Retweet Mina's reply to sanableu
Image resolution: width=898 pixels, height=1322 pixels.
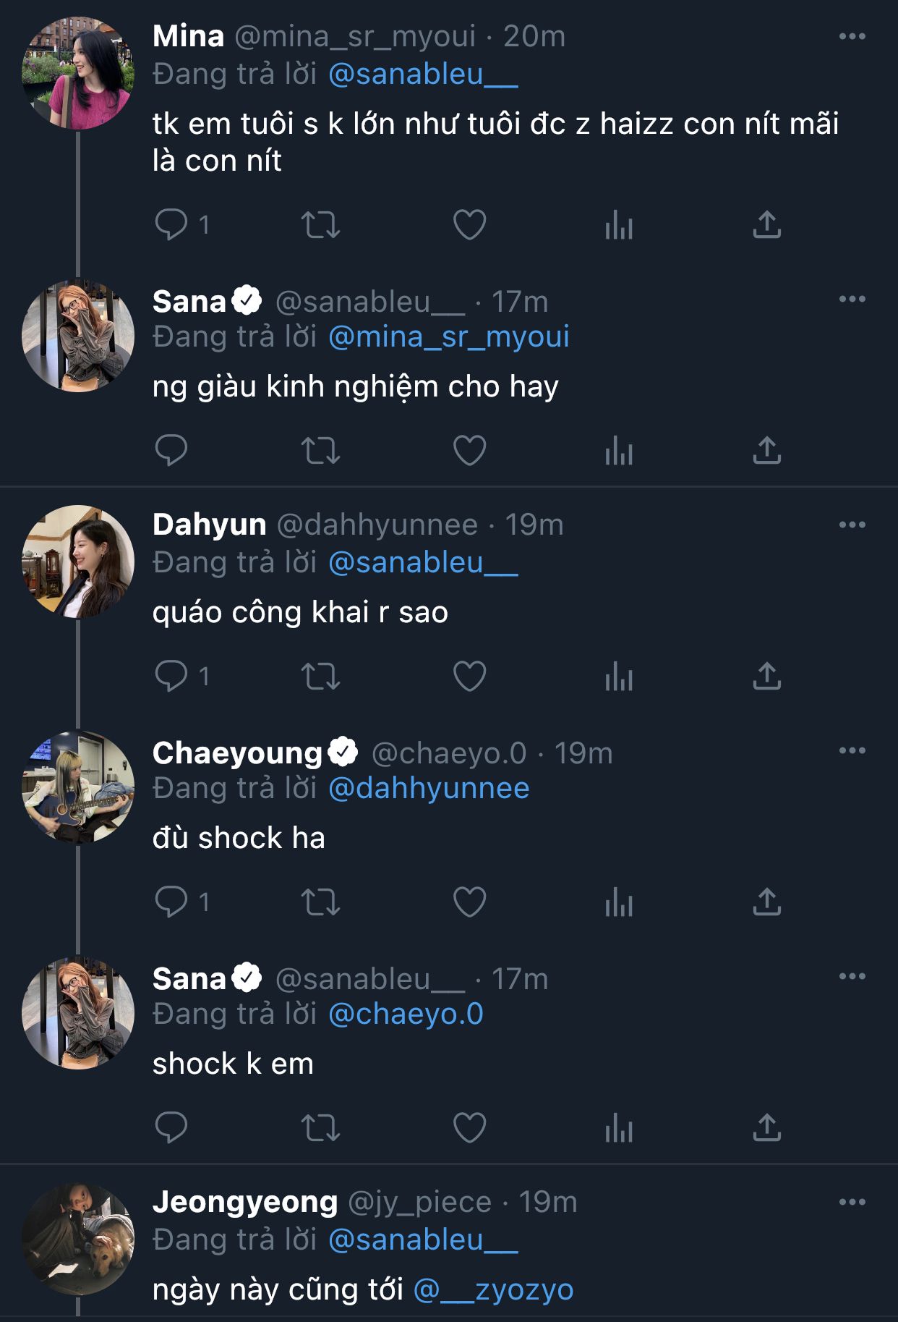tap(320, 225)
